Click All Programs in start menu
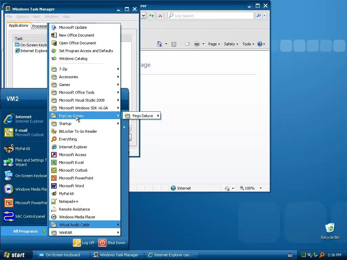 tap(24, 231)
